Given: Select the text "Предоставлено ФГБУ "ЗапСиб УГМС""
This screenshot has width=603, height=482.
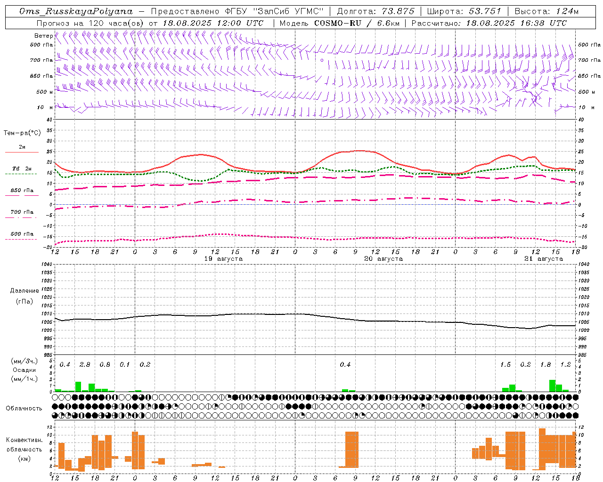Looking at the screenshot, I should (x=237, y=11).
